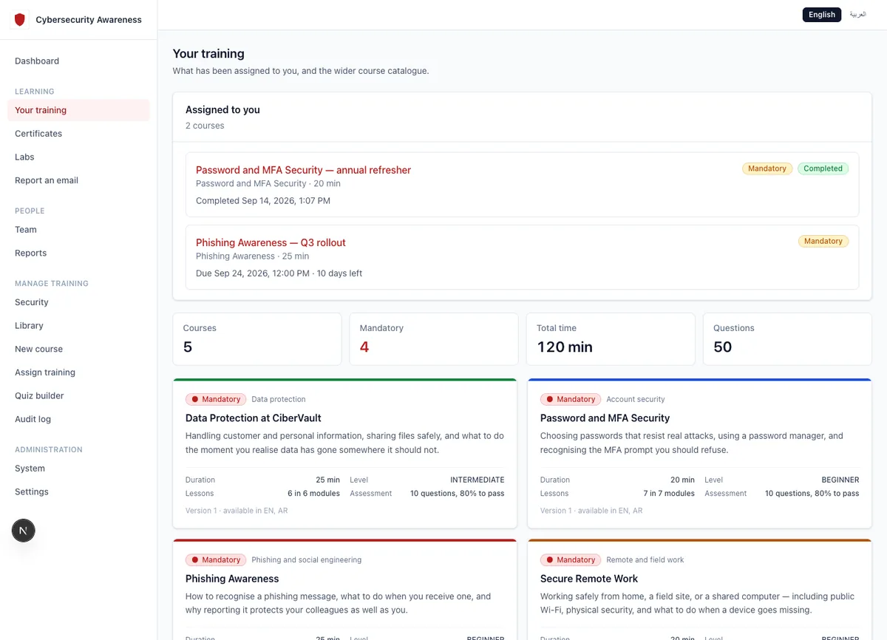Open the Team page
This screenshot has width=887, height=640.
click(78, 230)
